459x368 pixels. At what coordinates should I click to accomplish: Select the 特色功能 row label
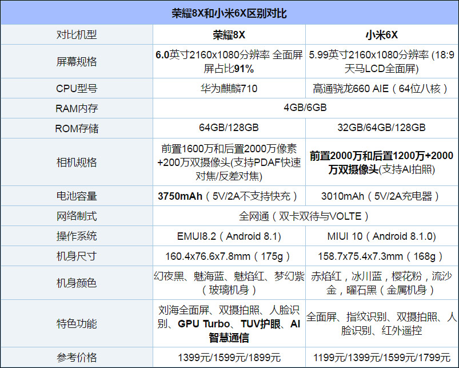(77, 323)
